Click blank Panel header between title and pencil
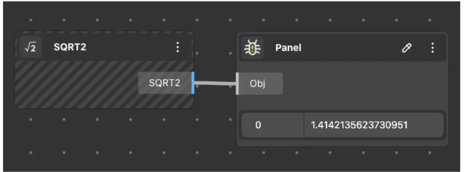 (349, 48)
